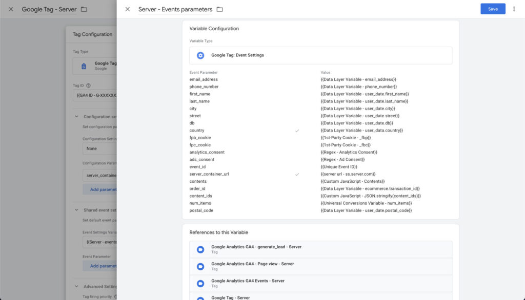Toggle the checkmark in server_container_url row

[297, 174]
